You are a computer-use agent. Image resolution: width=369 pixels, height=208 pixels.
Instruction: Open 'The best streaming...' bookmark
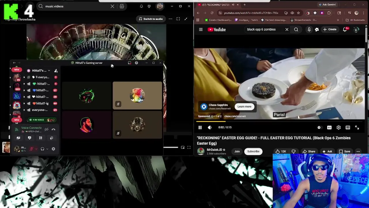[x=274, y=20]
